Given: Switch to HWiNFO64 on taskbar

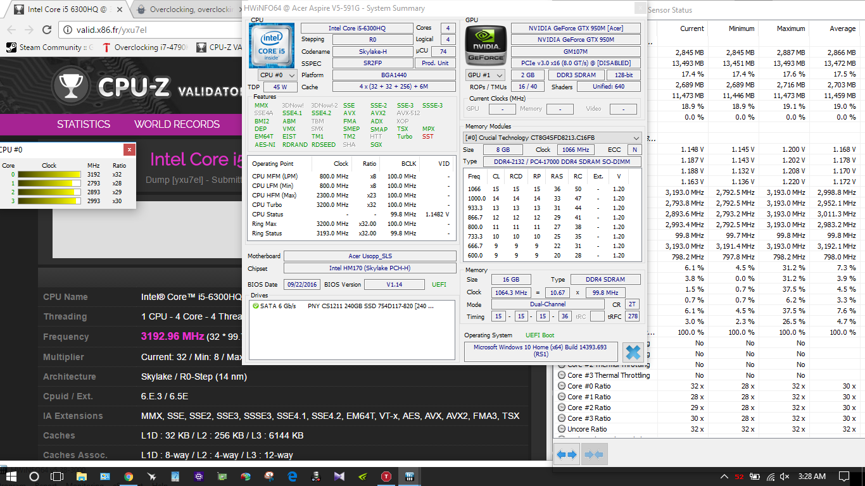Looking at the screenshot, I should tap(410, 476).
